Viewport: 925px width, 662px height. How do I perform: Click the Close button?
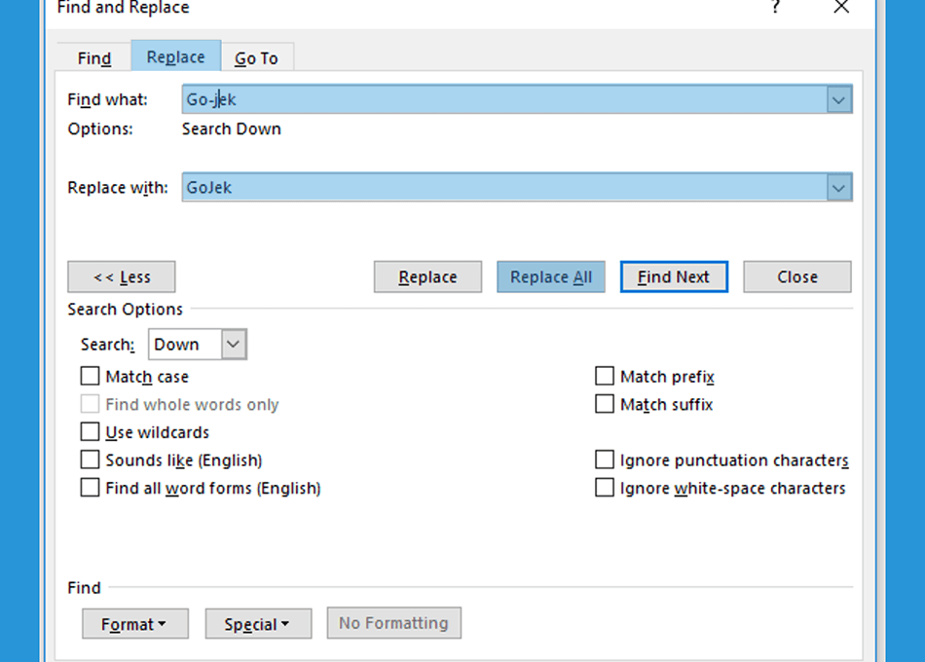point(797,276)
